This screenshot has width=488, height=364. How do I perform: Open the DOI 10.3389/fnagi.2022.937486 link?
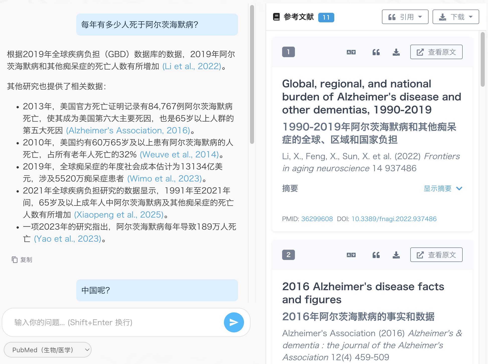click(394, 219)
